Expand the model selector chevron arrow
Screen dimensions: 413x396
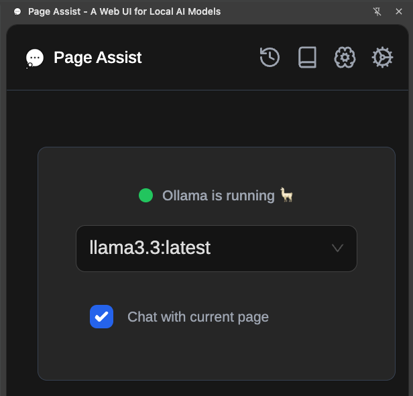[x=337, y=248]
